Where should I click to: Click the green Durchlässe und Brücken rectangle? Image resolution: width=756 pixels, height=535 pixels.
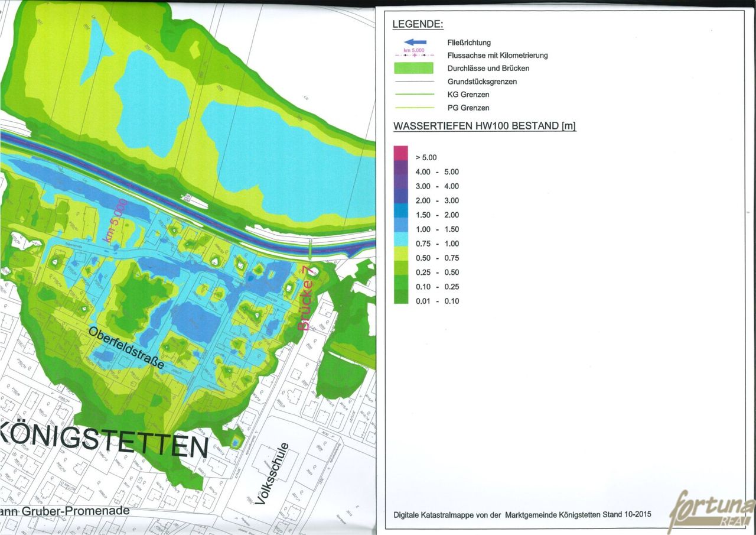(413, 68)
